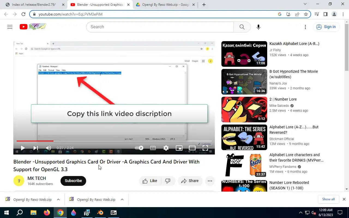
Task: Open Alphabet Lore But Reversed title
Action: pyautogui.click(x=294, y=130)
